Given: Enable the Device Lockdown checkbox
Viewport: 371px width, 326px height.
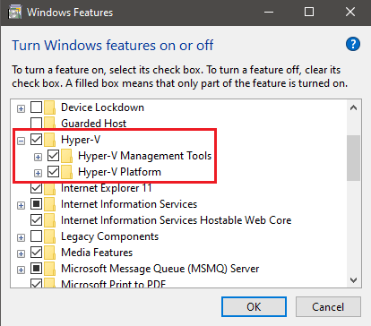Looking at the screenshot, I should coord(37,107).
